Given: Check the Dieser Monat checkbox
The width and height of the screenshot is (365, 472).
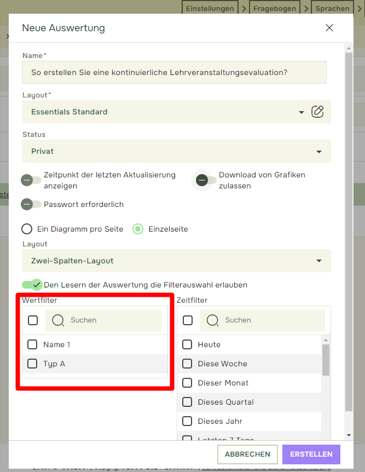Looking at the screenshot, I should (x=187, y=383).
